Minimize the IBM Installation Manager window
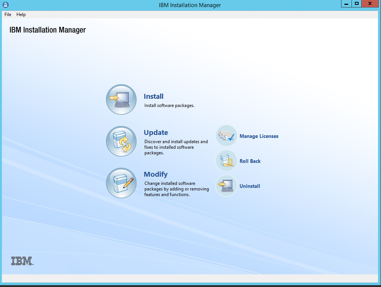 [346, 4]
